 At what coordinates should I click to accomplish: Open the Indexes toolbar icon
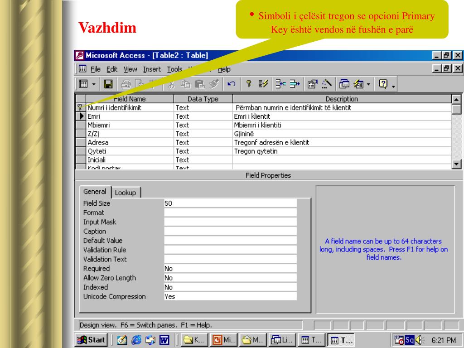point(263,84)
